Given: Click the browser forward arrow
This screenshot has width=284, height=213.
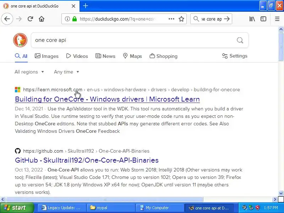Looking at the screenshot, I should click(19, 19).
